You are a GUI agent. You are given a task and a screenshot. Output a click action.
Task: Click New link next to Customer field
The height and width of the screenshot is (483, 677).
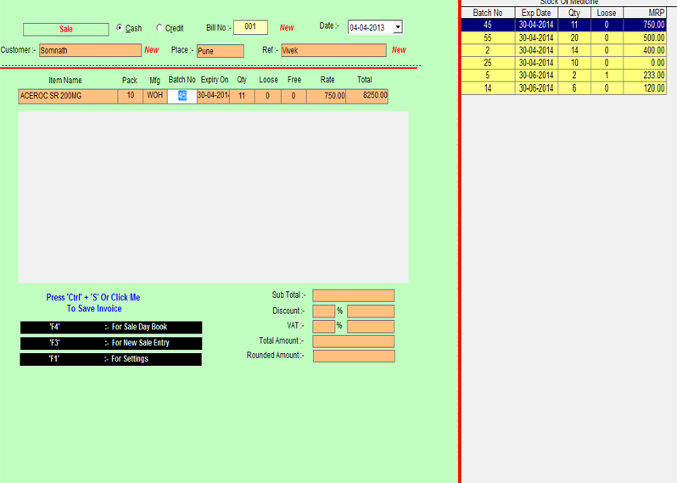(x=152, y=50)
